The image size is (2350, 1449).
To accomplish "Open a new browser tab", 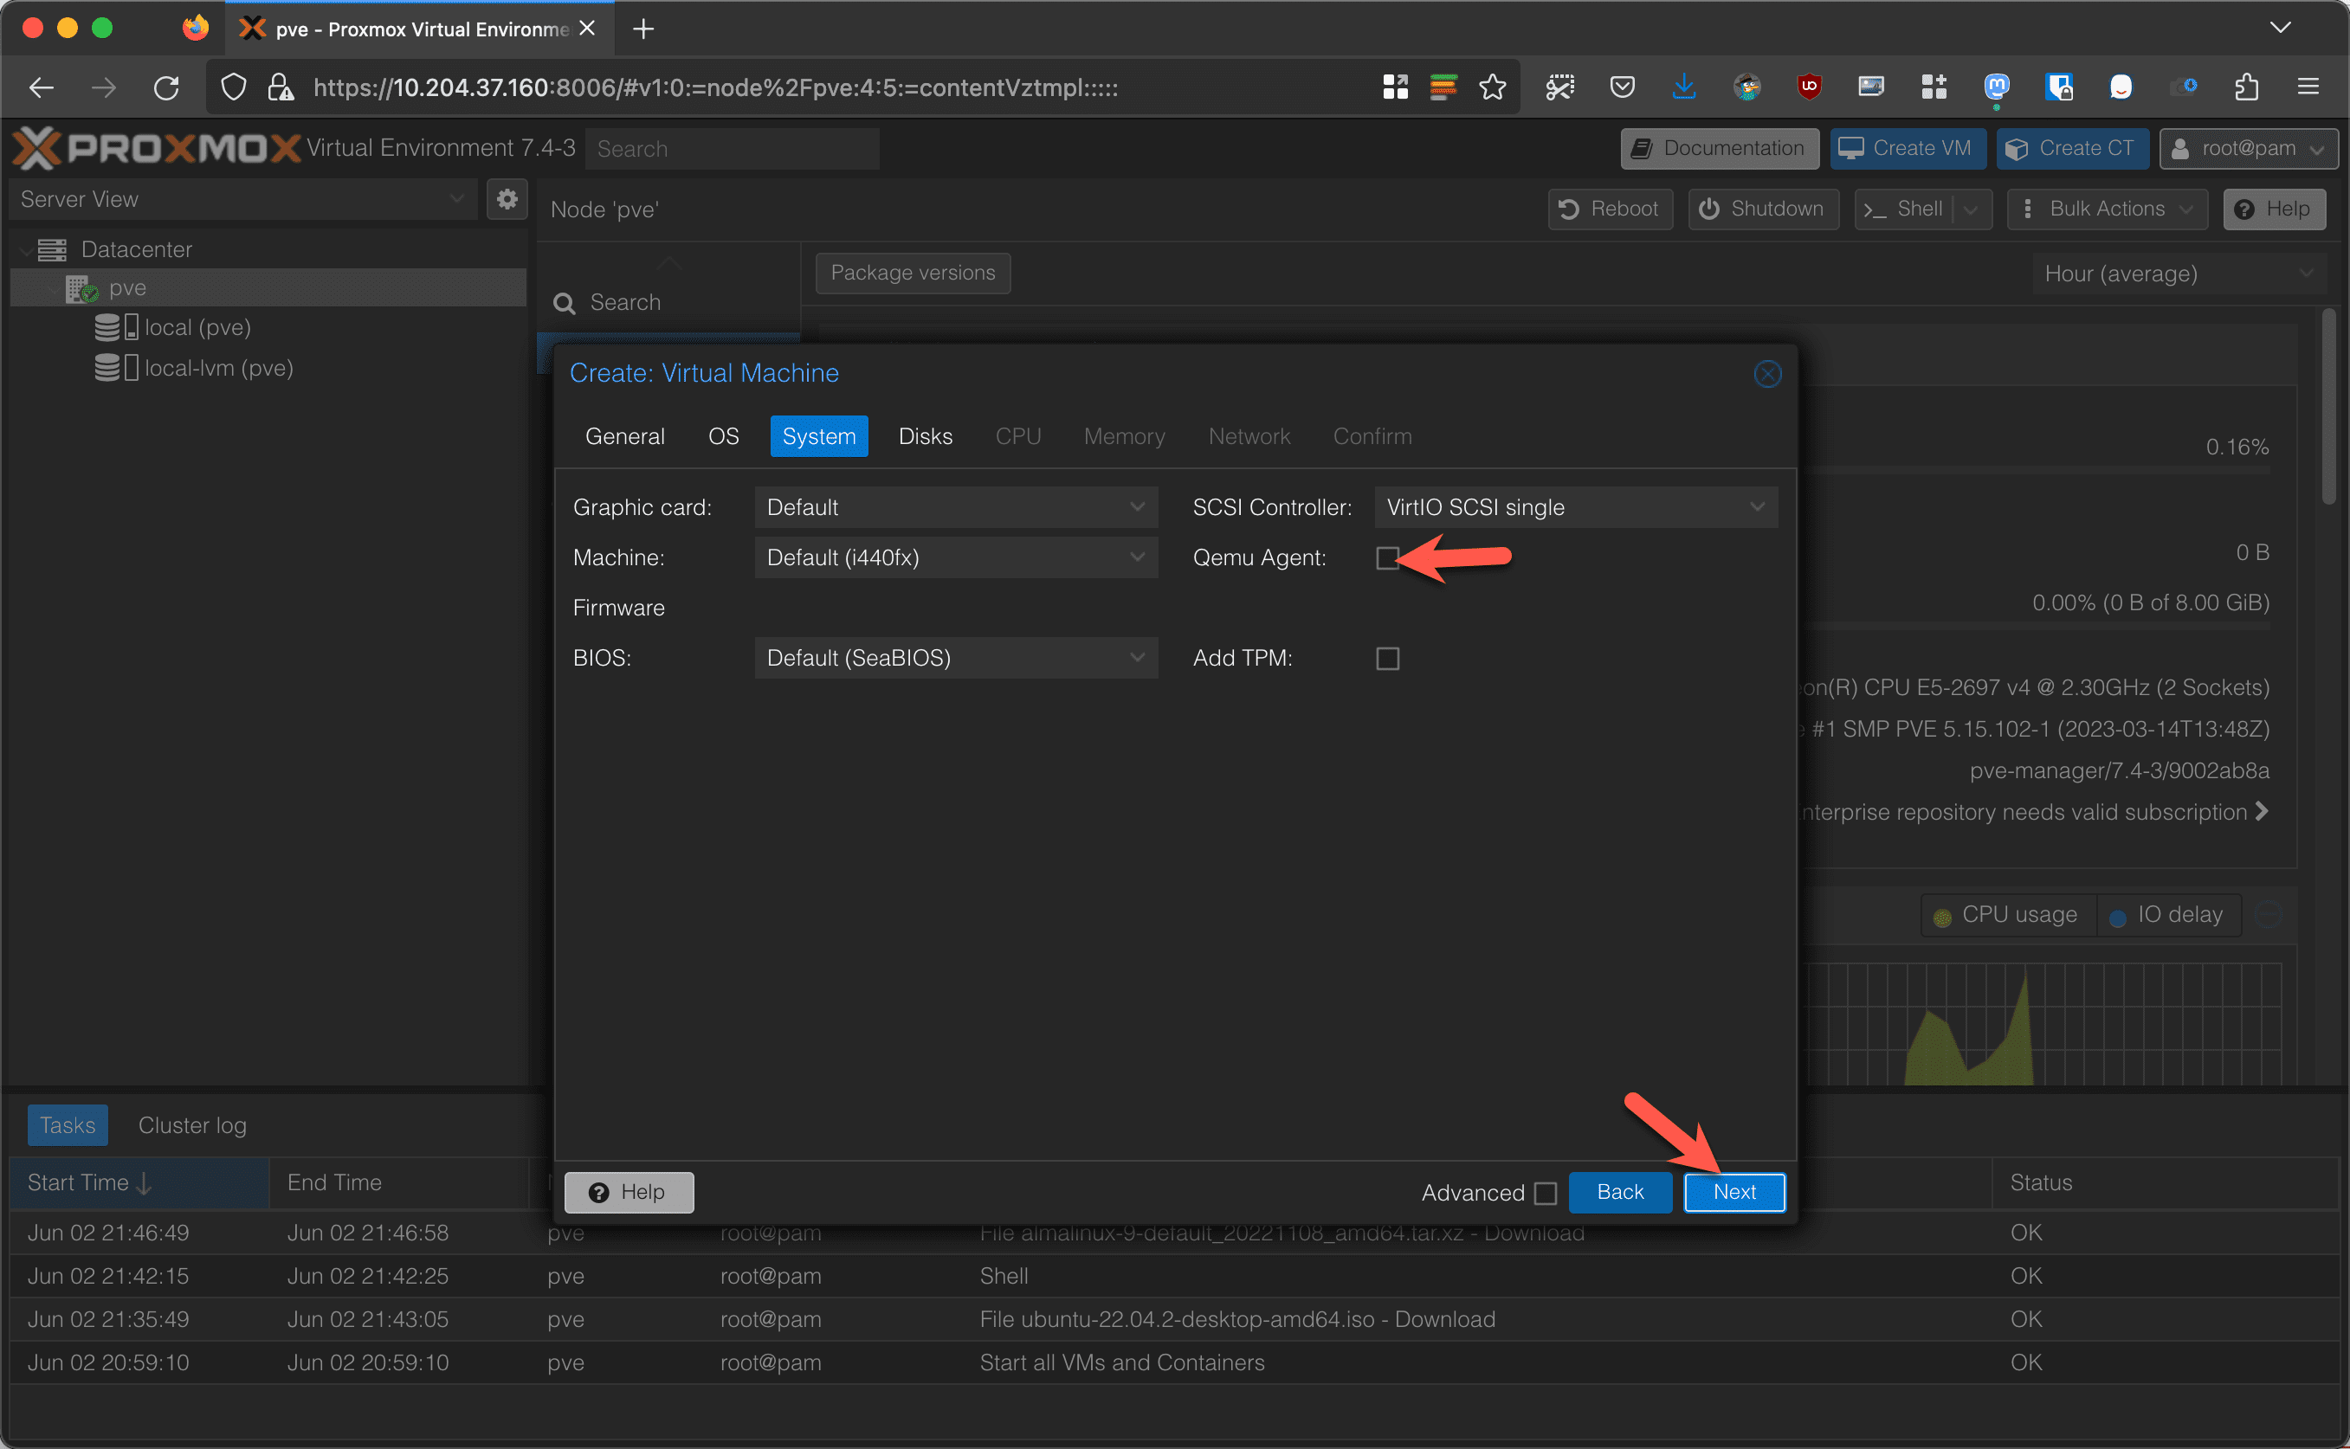I will 643,29.
